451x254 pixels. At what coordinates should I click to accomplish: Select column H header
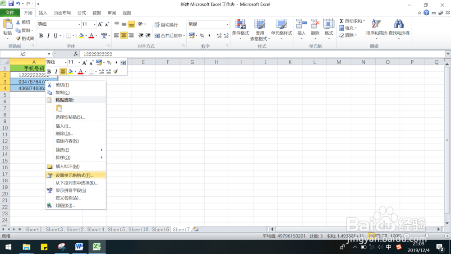[x=216, y=62]
